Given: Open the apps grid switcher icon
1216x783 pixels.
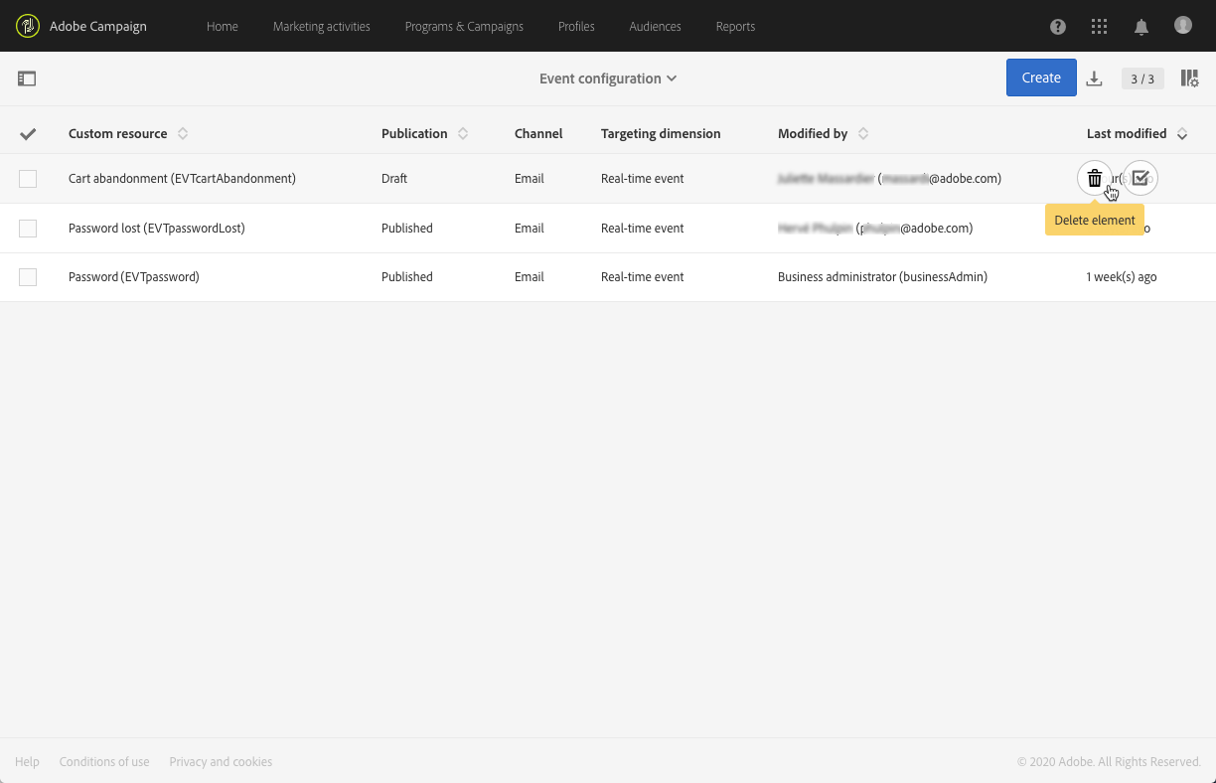Looking at the screenshot, I should tap(1099, 27).
